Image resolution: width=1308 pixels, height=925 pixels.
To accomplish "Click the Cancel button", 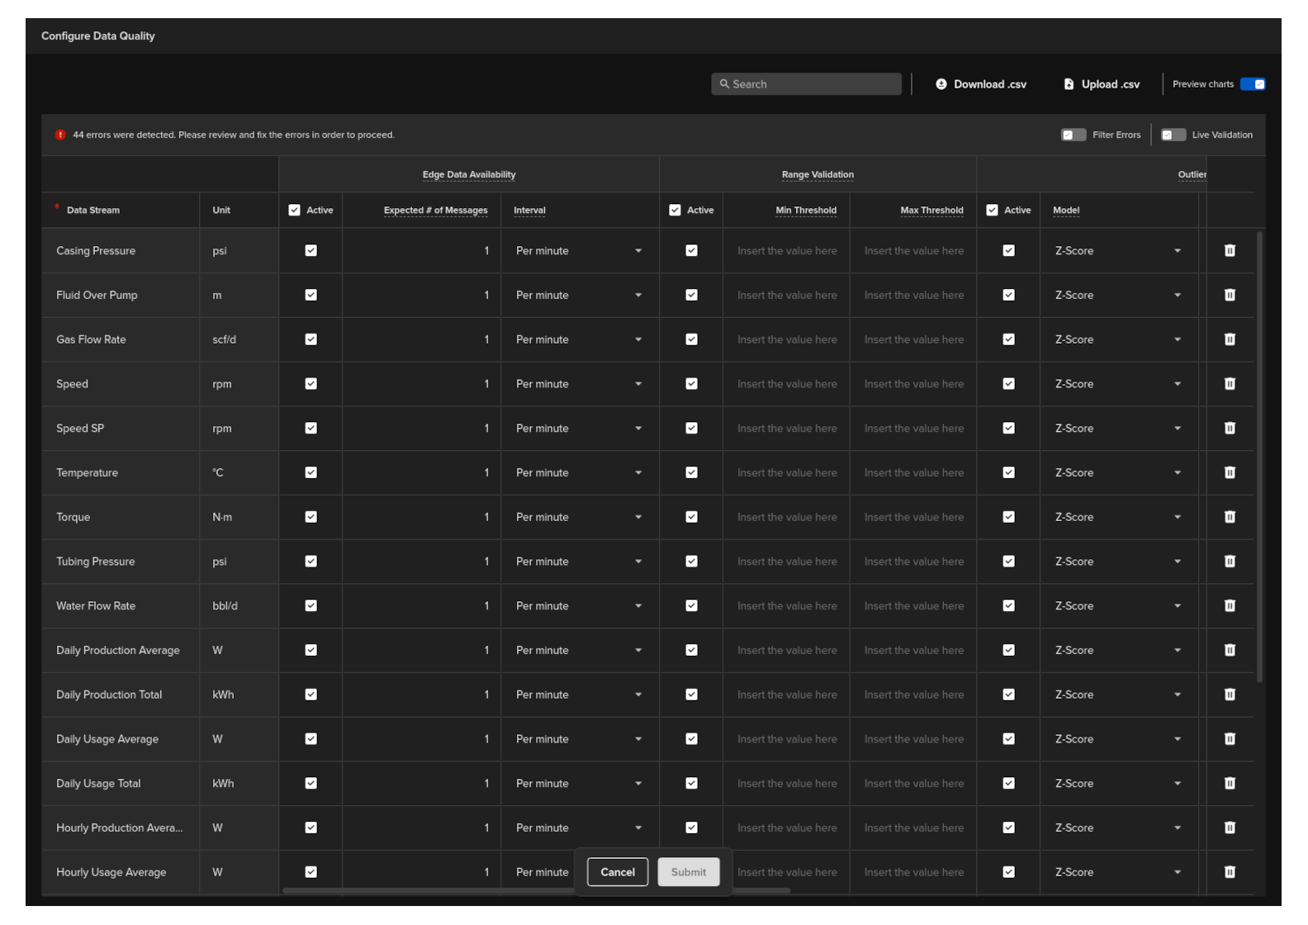I will [617, 872].
